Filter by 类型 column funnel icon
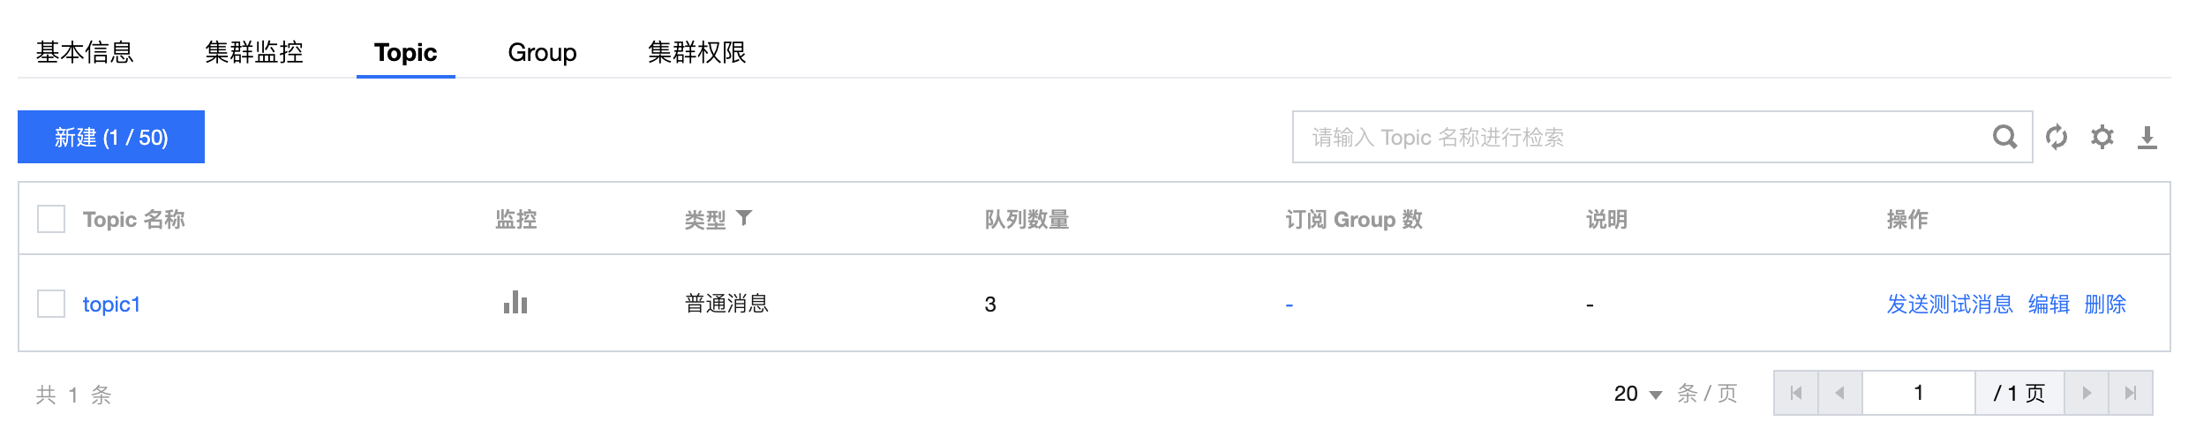The image size is (2196, 429). click(x=744, y=218)
